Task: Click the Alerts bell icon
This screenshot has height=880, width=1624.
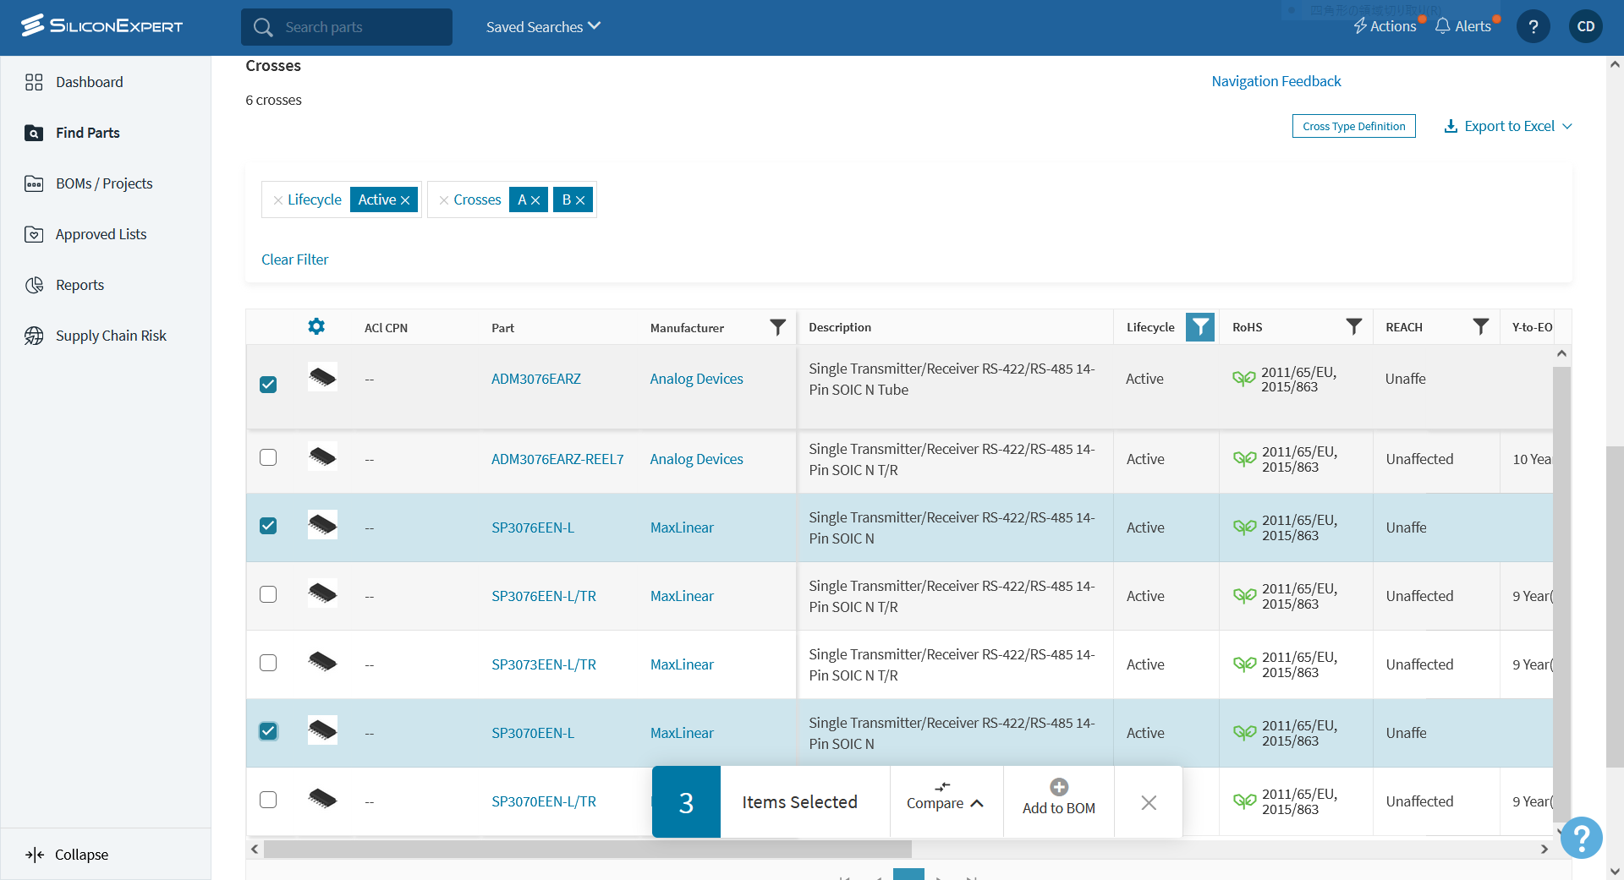Action: [x=1443, y=26]
